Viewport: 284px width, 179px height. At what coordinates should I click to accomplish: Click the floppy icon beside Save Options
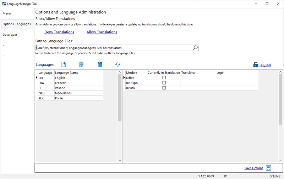tap(268, 168)
